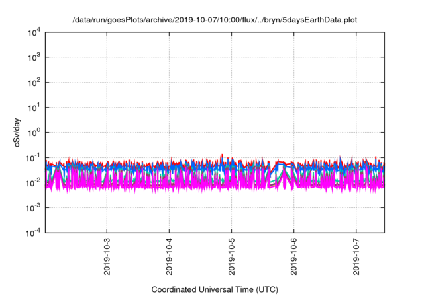This screenshot has width=424, height=296.
Task: Click the 10^2 y-axis tick label
Action: (x=34, y=83)
